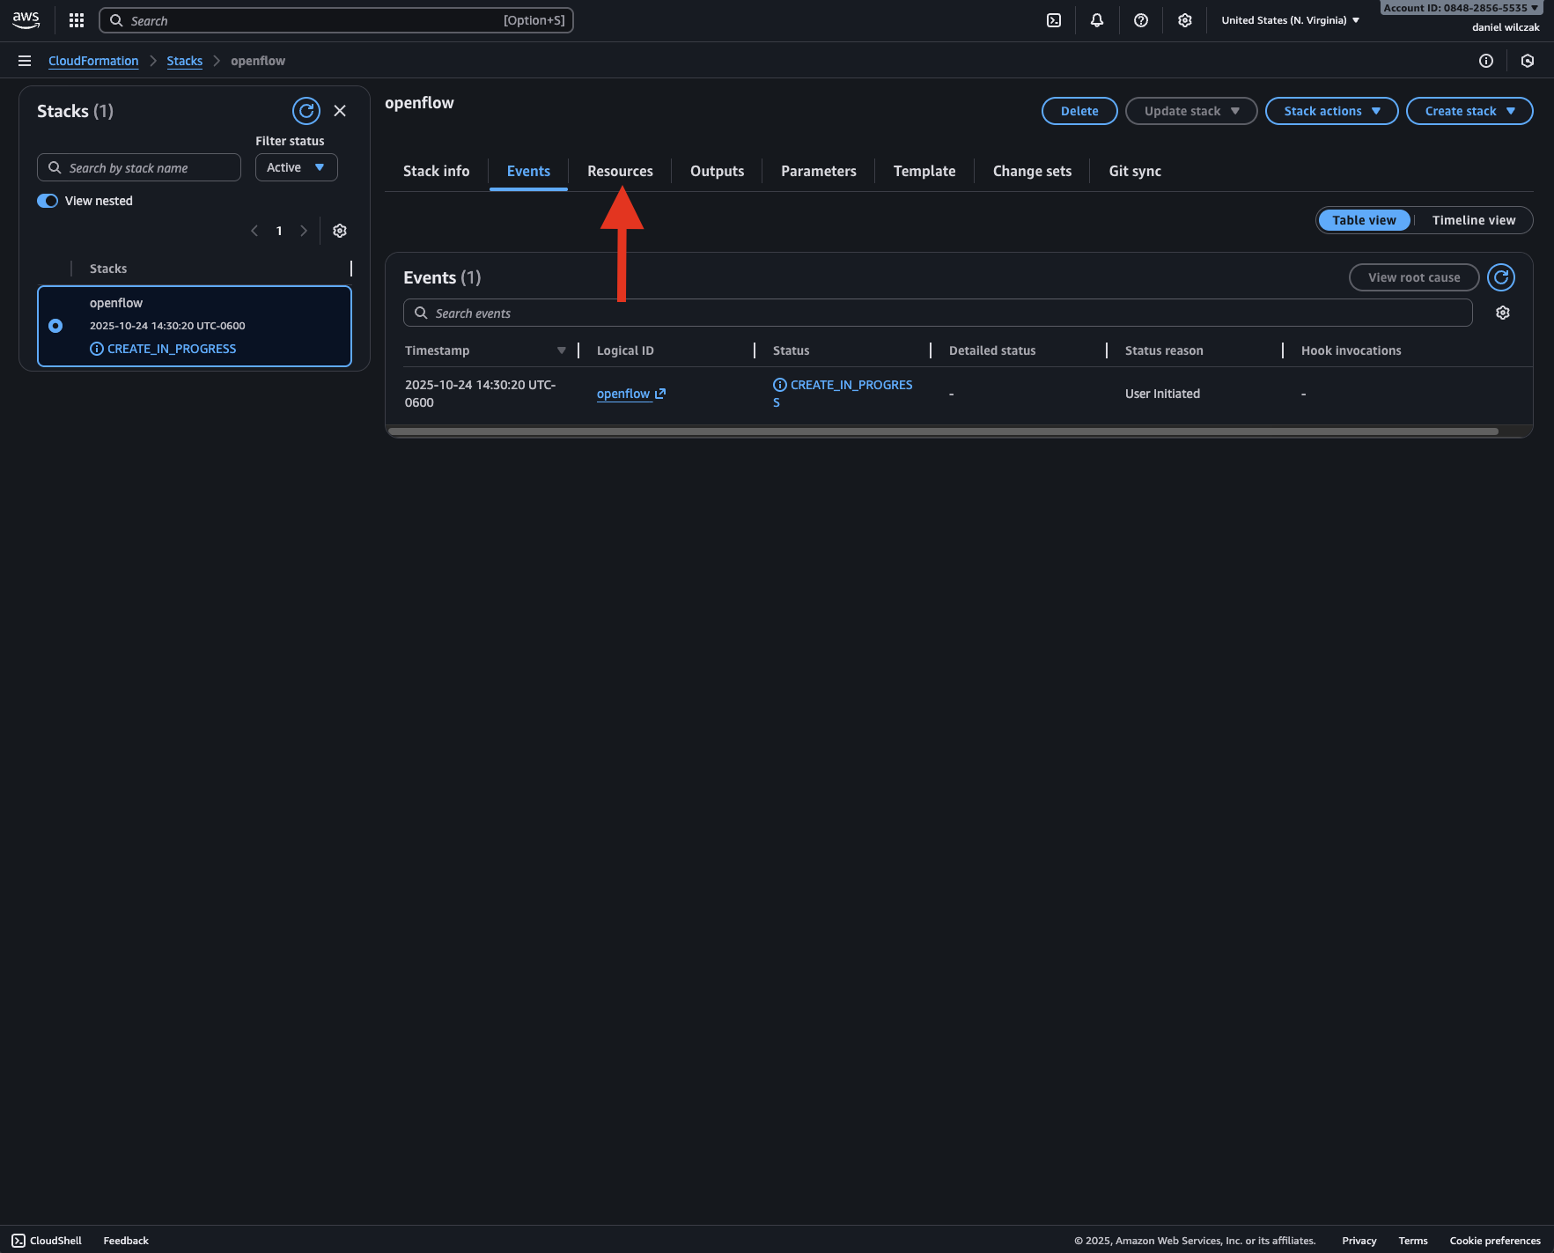Switch to the Resources tab
Screen dimensions: 1554x1253
click(x=620, y=171)
